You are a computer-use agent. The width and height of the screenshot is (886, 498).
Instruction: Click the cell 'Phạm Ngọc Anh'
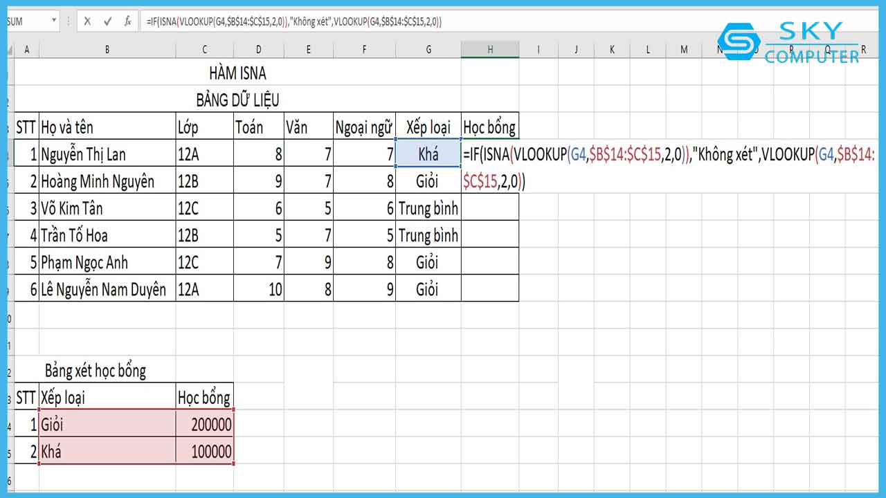(107, 262)
